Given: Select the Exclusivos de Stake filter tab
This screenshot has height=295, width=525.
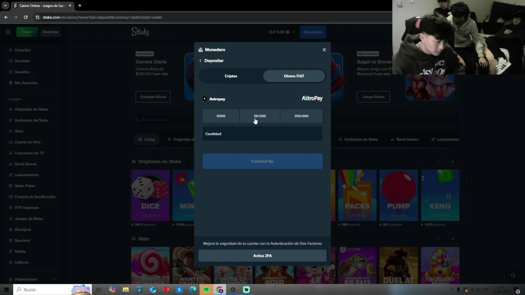Looking at the screenshot, I should point(358,139).
